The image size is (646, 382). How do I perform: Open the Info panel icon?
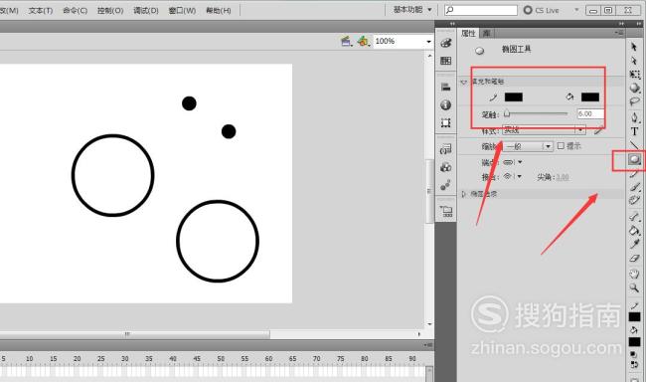pos(445,104)
